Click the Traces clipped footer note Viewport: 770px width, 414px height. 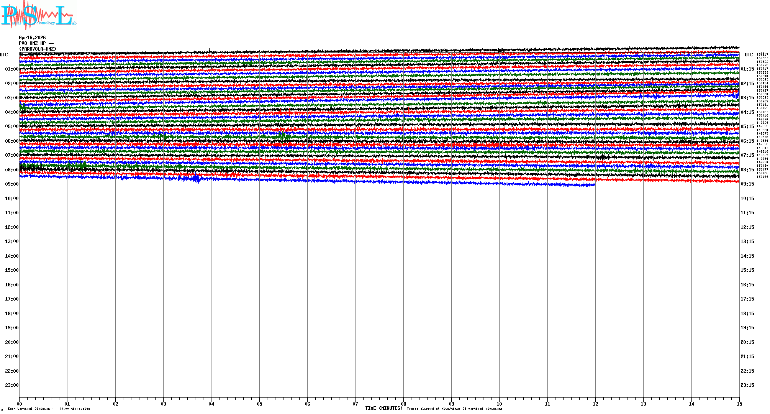pos(454,409)
